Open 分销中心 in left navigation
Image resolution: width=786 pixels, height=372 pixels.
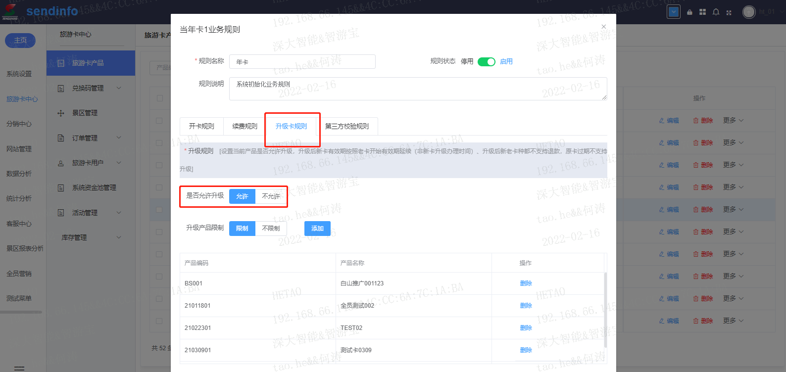pyautogui.click(x=19, y=124)
